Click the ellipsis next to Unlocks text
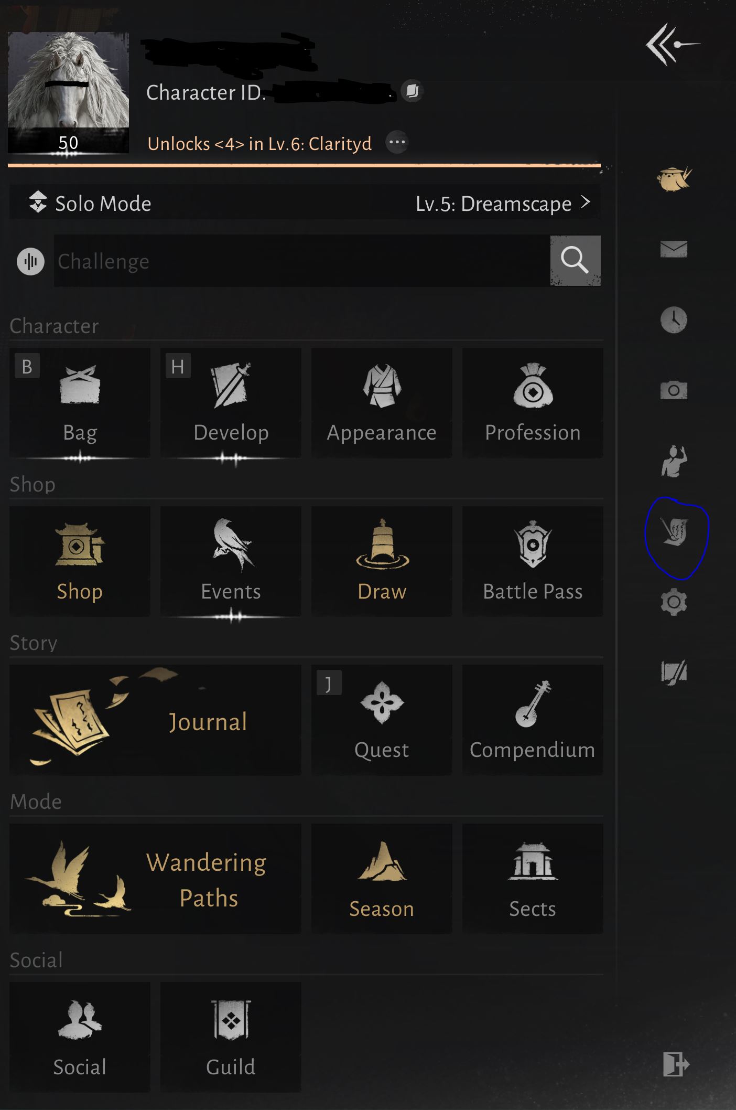The width and height of the screenshot is (736, 1110). pyautogui.click(x=397, y=142)
